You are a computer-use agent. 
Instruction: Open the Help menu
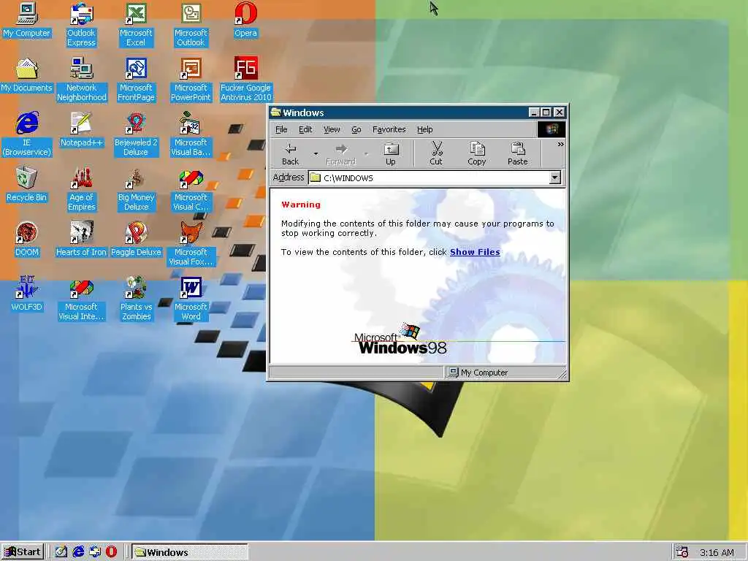point(424,129)
